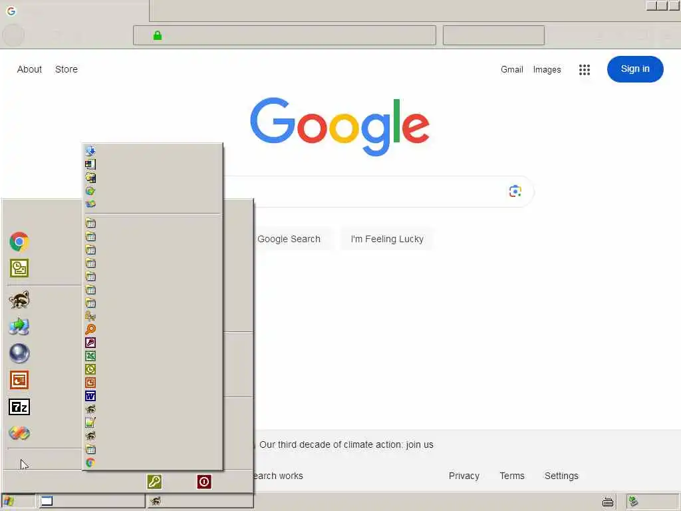This screenshot has height=511, width=681.
Task: Launch small Chrome entry in programs list
Action: 90,463
